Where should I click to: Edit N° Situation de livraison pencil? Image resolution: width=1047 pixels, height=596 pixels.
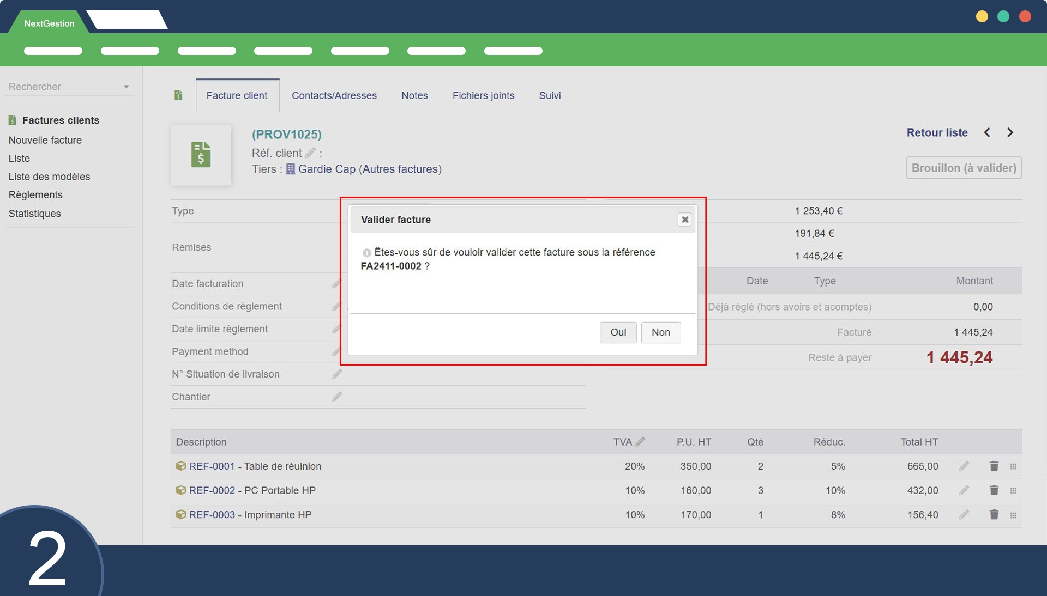[x=337, y=374]
